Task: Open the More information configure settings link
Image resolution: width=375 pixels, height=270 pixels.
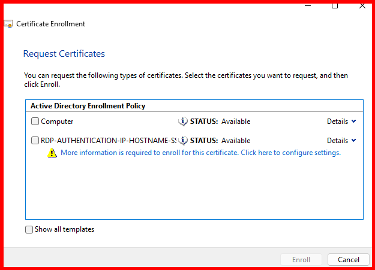Action: pos(200,153)
